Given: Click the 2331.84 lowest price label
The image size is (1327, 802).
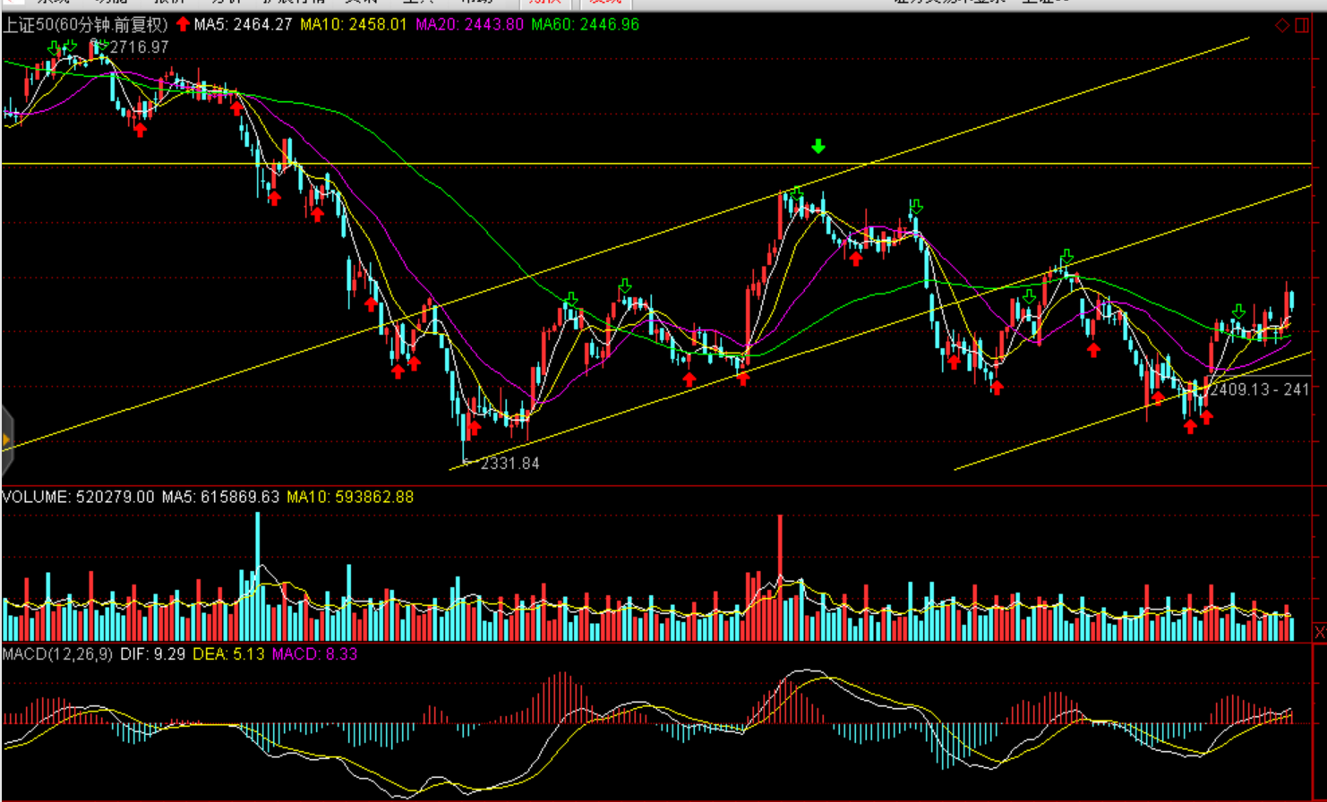Looking at the screenshot, I should pyautogui.click(x=509, y=464).
